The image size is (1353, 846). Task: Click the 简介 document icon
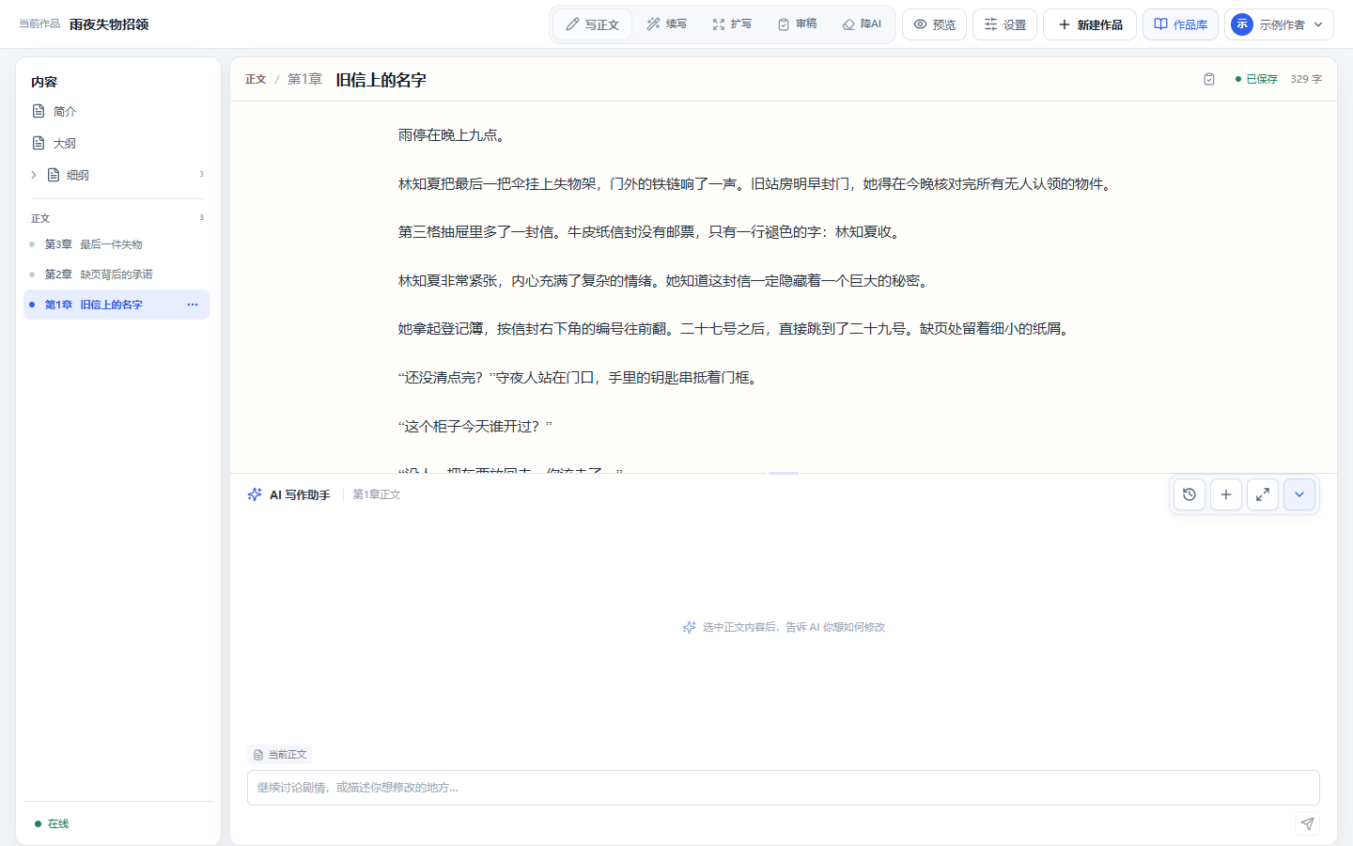coord(39,111)
